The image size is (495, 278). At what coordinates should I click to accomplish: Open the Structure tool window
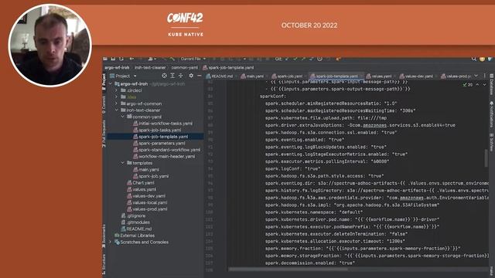tap(104, 263)
